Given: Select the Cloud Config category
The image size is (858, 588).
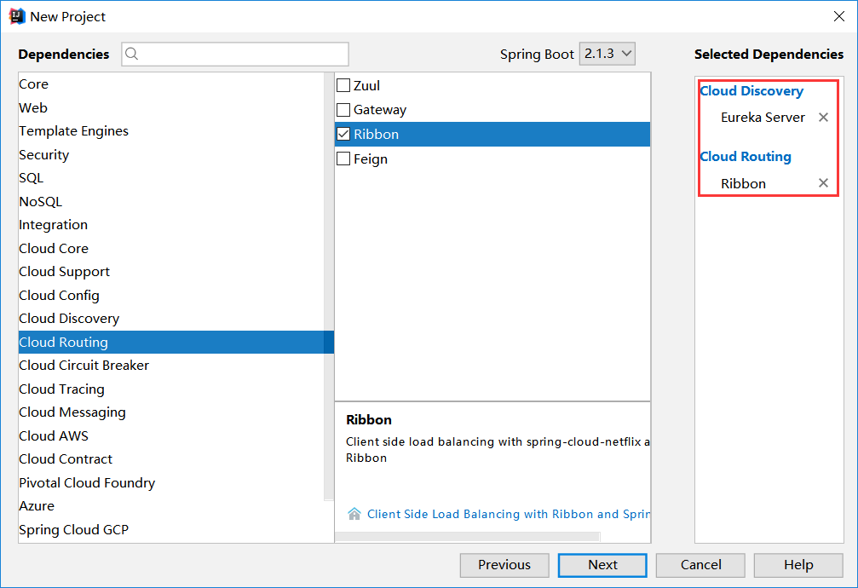Looking at the screenshot, I should [x=170, y=295].
